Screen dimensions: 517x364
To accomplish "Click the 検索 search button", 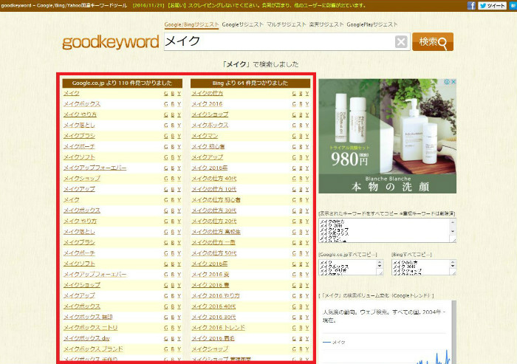I will pos(433,42).
